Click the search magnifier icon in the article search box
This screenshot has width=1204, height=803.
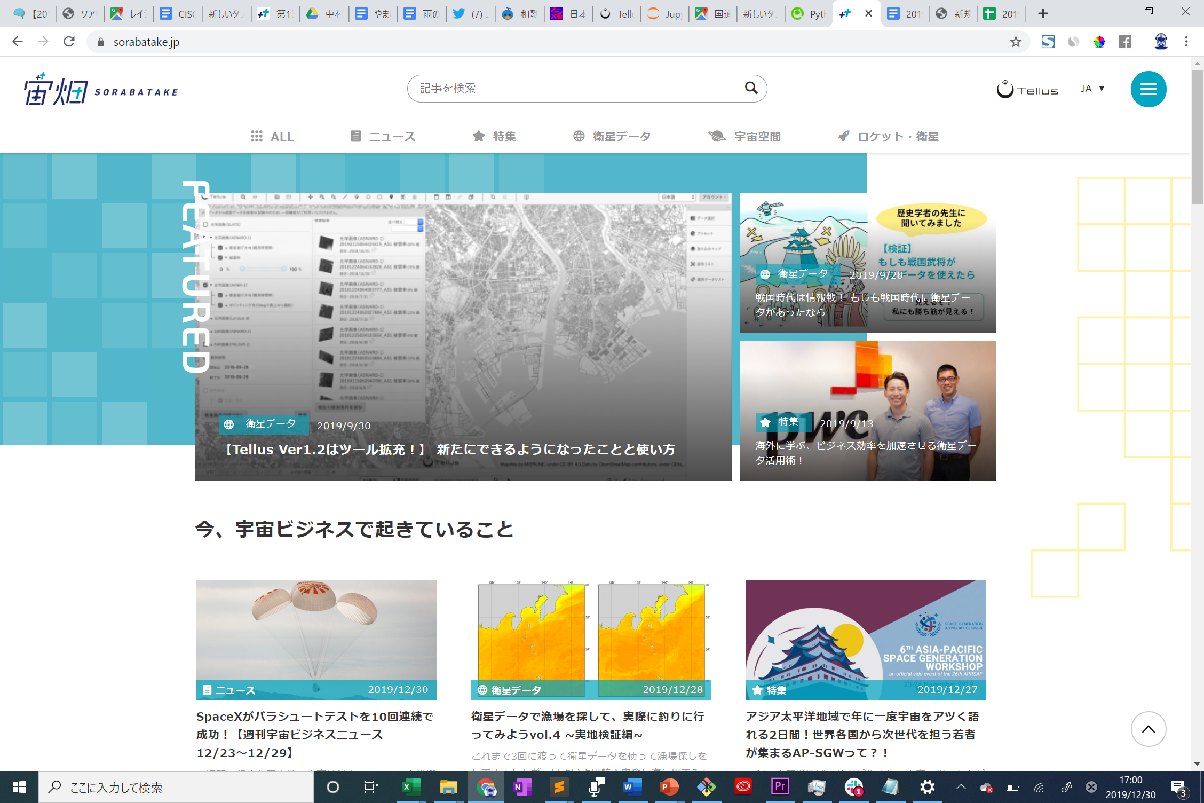[751, 88]
